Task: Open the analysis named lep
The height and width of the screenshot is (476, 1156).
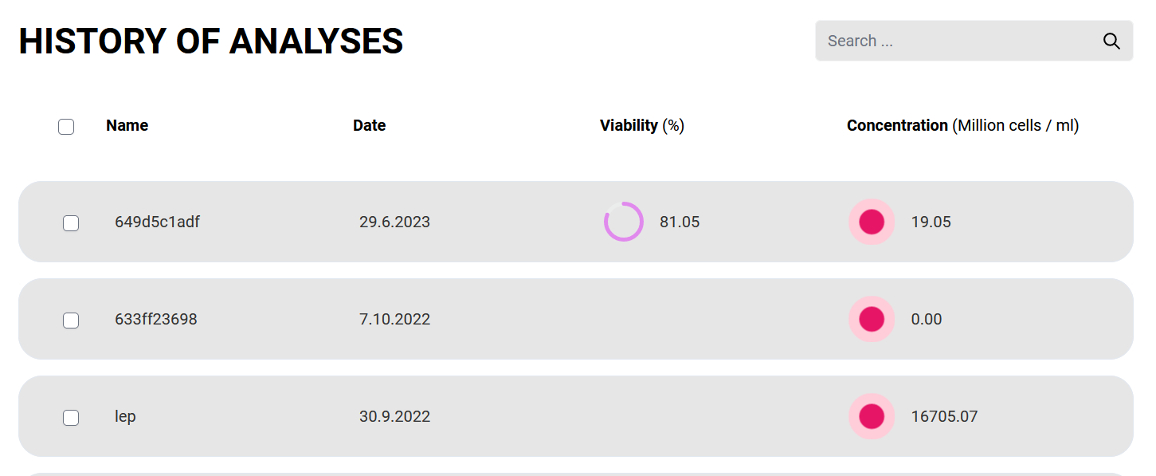Action: (125, 417)
